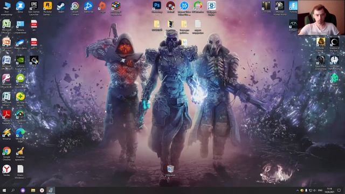Open the Battle.net shortcut
Screen dimensions: 345x194
(x=88, y=6)
